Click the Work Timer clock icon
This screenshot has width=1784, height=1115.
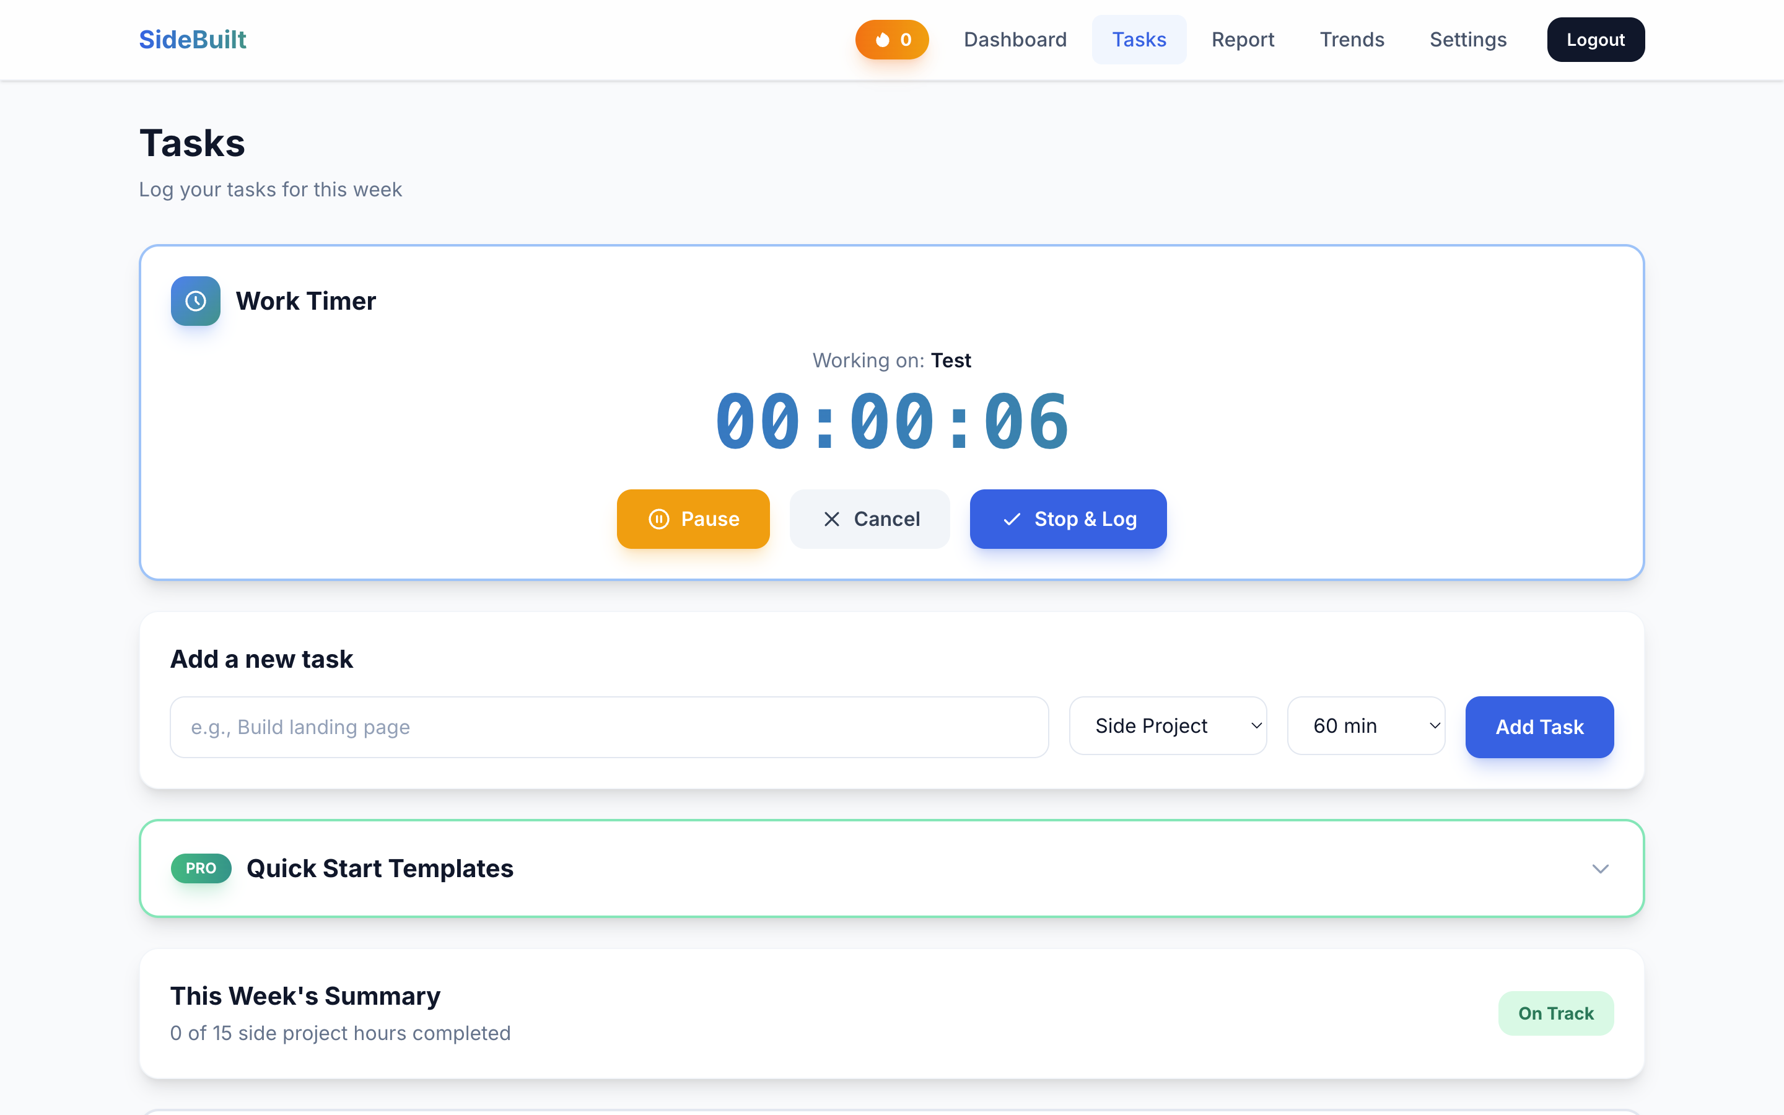tap(195, 301)
